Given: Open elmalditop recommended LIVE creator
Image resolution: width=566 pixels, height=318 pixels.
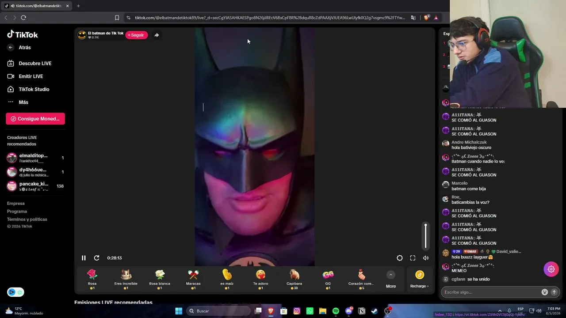Looking at the screenshot, I should tap(35, 158).
